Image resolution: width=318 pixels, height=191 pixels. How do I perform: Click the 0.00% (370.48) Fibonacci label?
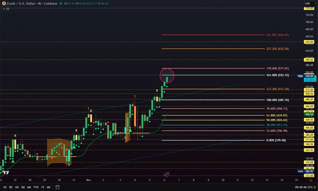point(276,140)
